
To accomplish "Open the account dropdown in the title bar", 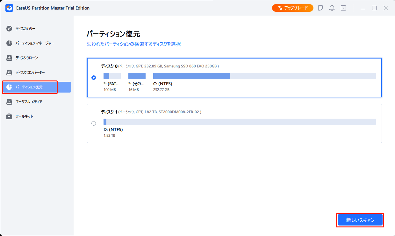I will click(x=343, y=8).
